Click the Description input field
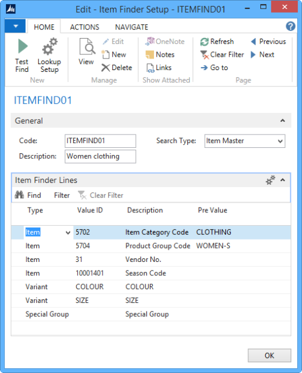 [100, 156]
